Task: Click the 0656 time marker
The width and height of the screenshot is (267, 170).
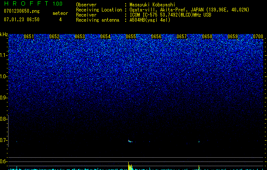Action: [156, 37]
